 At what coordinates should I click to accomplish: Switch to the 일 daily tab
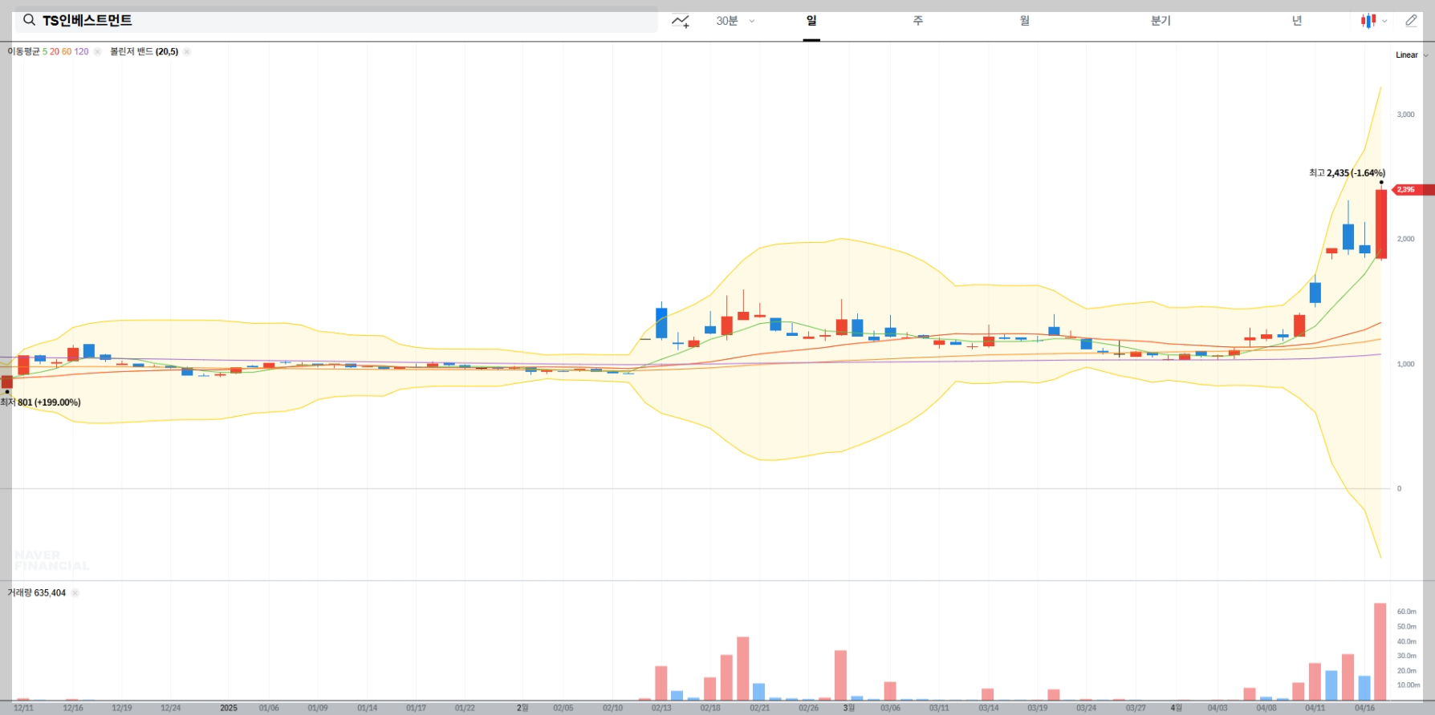811,21
